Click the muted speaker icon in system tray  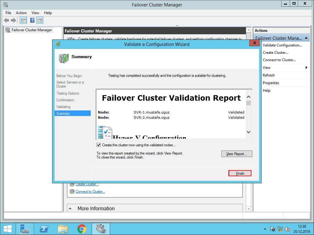[287, 229]
